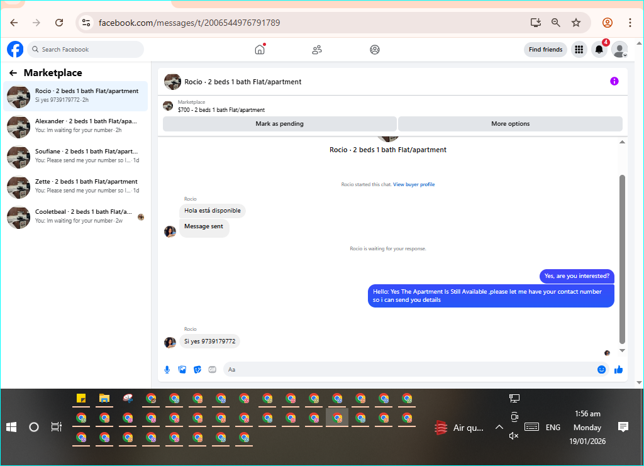Screen dimensions: 644x466
Task: Record a voice clip with microphone icon
Action: click(x=167, y=370)
